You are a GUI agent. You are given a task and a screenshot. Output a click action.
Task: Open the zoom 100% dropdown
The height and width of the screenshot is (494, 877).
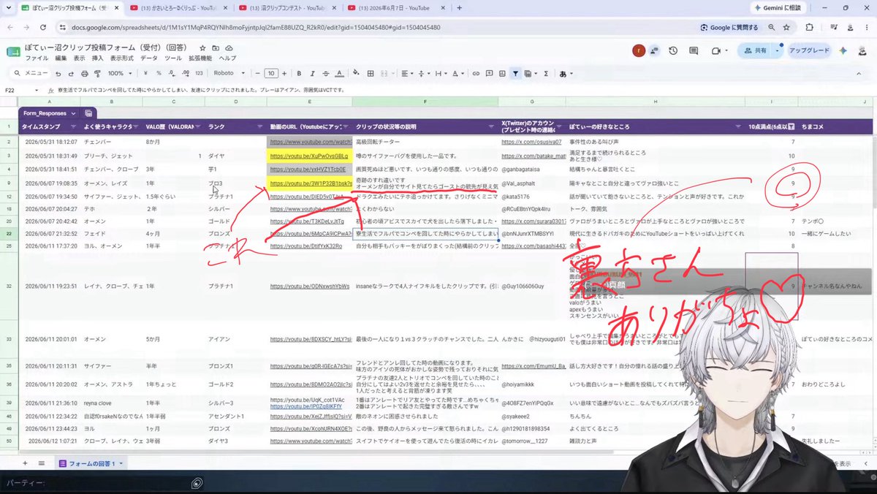pos(120,74)
